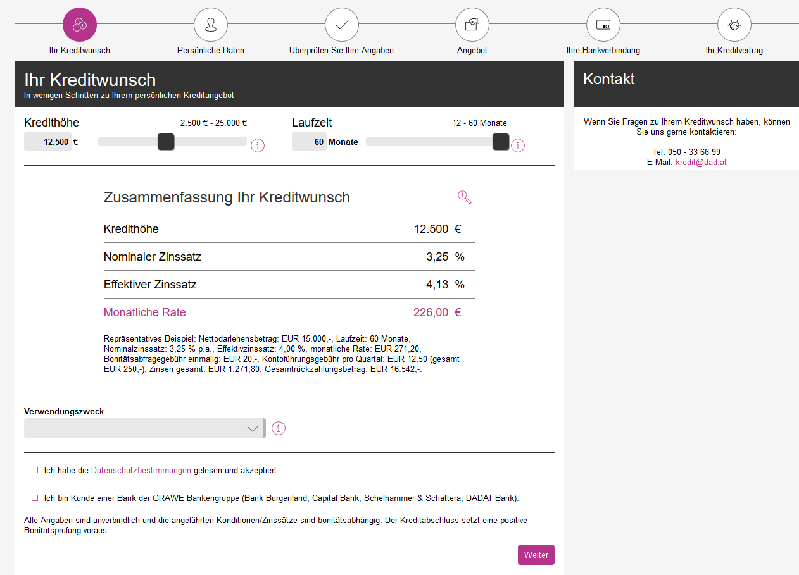Viewport: 799px width, 575px height.
Task: Click the Ihr Kreditwunsch coins step icon
Action: [x=80, y=25]
